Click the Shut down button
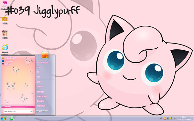Screen dimensions: 194x121 click(x=40, y=111)
